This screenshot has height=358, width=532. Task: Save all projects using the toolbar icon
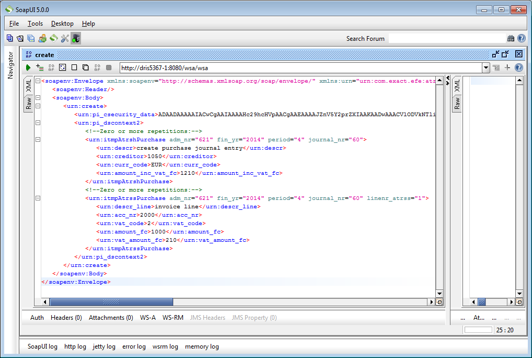tap(31, 38)
